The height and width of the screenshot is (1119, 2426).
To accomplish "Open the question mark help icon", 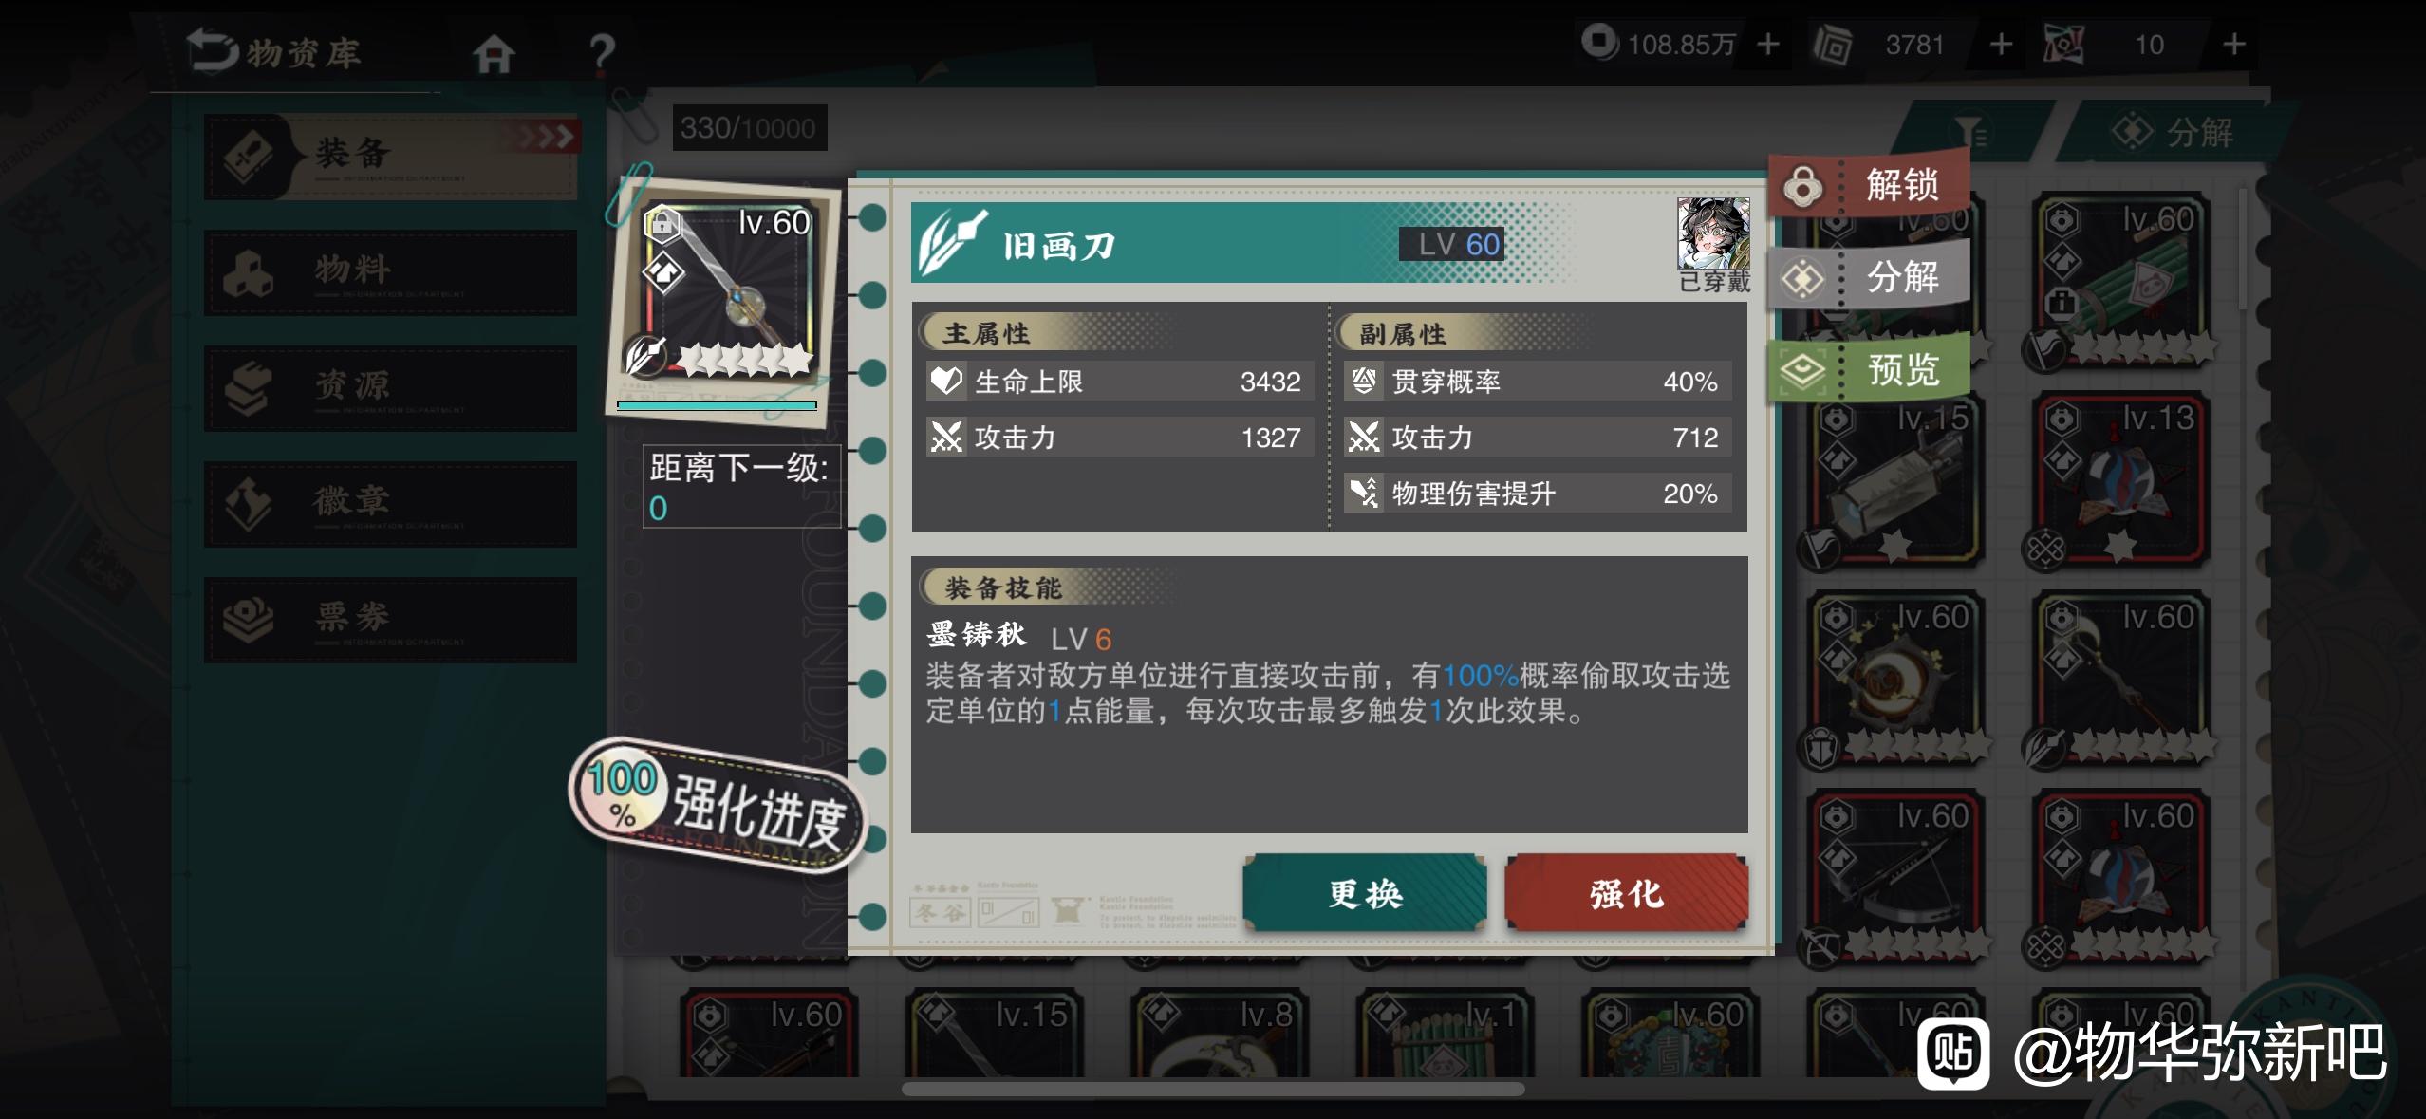I will coord(601,53).
